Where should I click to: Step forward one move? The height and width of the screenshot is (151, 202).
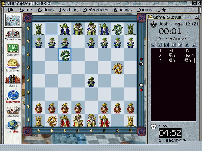pyautogui.click(x=180, y=45)
